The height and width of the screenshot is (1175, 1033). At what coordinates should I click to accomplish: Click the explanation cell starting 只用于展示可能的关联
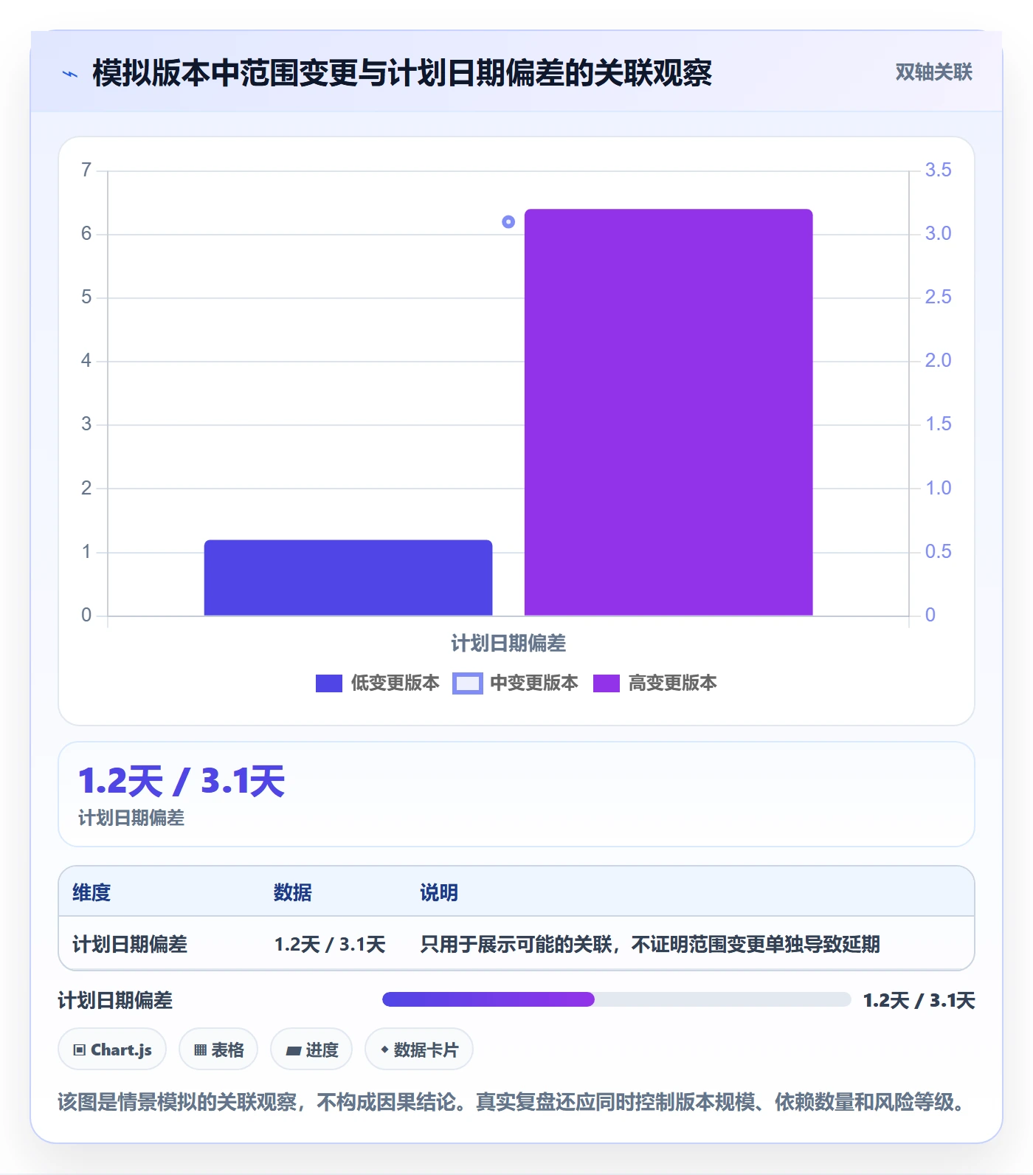650,944
